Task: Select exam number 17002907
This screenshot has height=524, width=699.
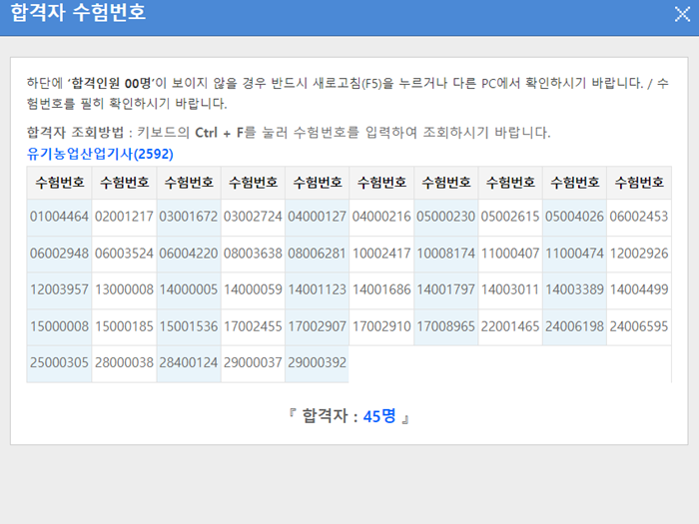Action: 317,326
